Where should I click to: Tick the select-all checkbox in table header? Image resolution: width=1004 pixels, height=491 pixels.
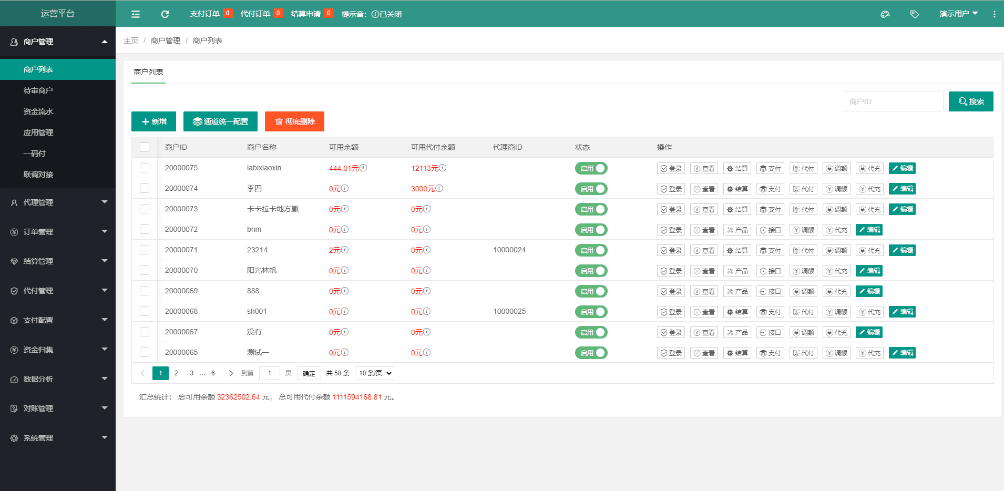145,147
